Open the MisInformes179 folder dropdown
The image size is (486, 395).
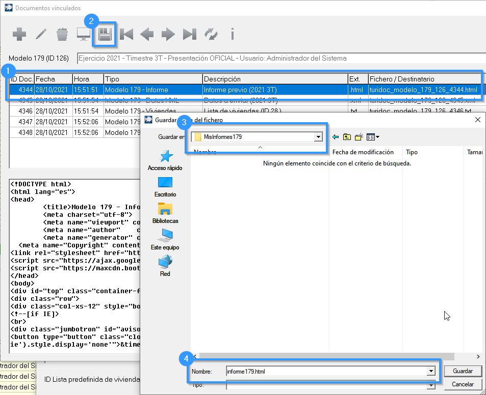(x=319, y=137)
